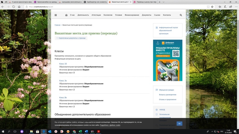Select the Контакты menu item
The height and width of the screenshot is (134, 239).
[x=167, y=15]
